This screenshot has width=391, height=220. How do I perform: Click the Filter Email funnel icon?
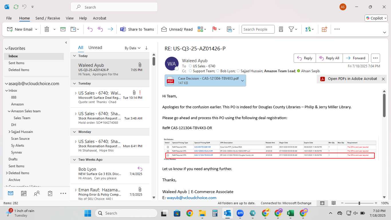pyautogui.click(x=291, y=29)
